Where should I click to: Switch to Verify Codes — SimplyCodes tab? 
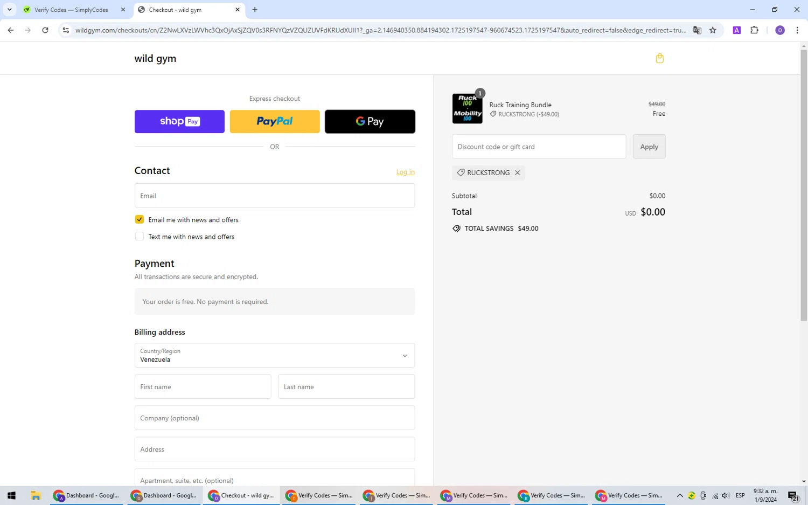click(71, 10)
